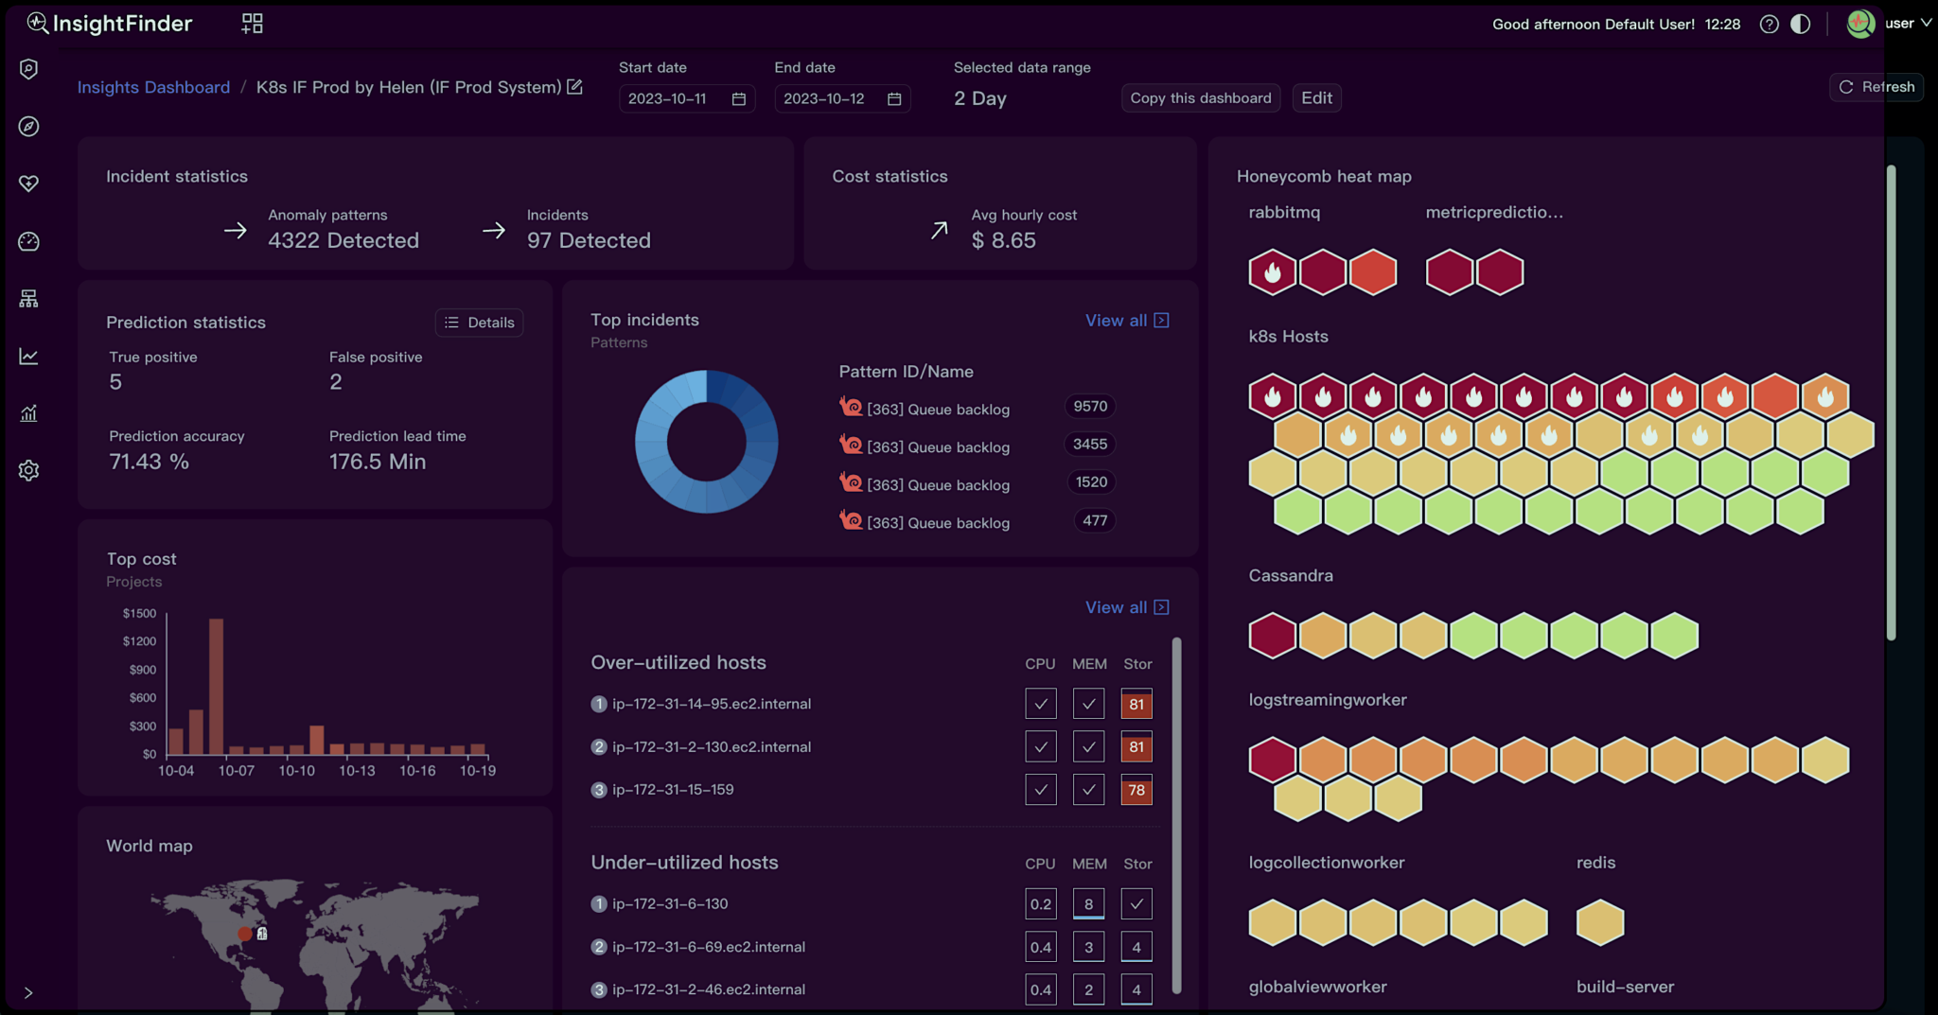Click the help question mark icon
This screenshot has width=1938, height=1015.
[x=1769, y=25]
